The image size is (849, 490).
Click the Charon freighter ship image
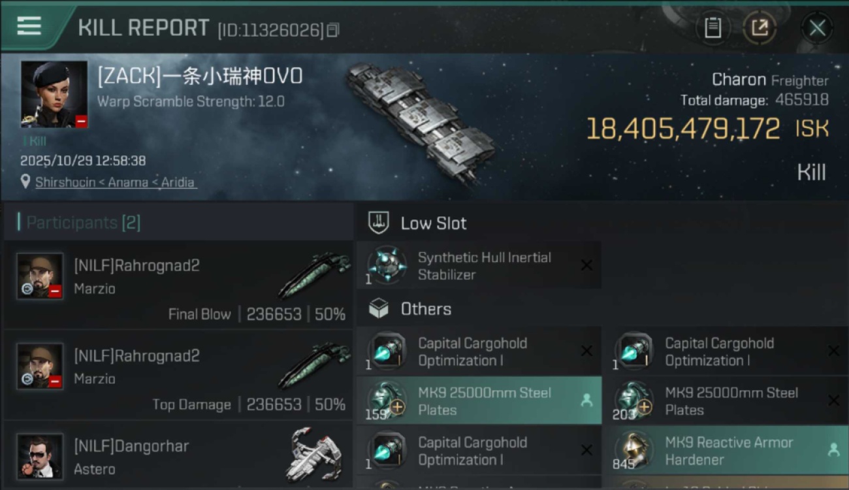[421, 122]
